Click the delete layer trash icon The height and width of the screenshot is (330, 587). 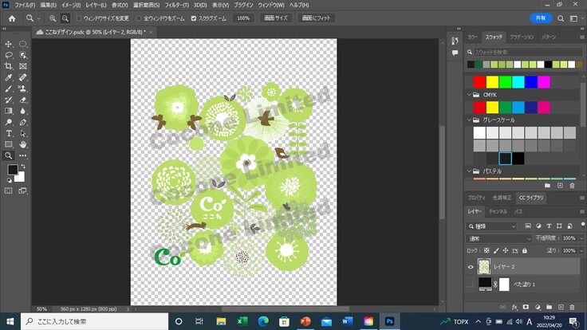coord(571,306)
